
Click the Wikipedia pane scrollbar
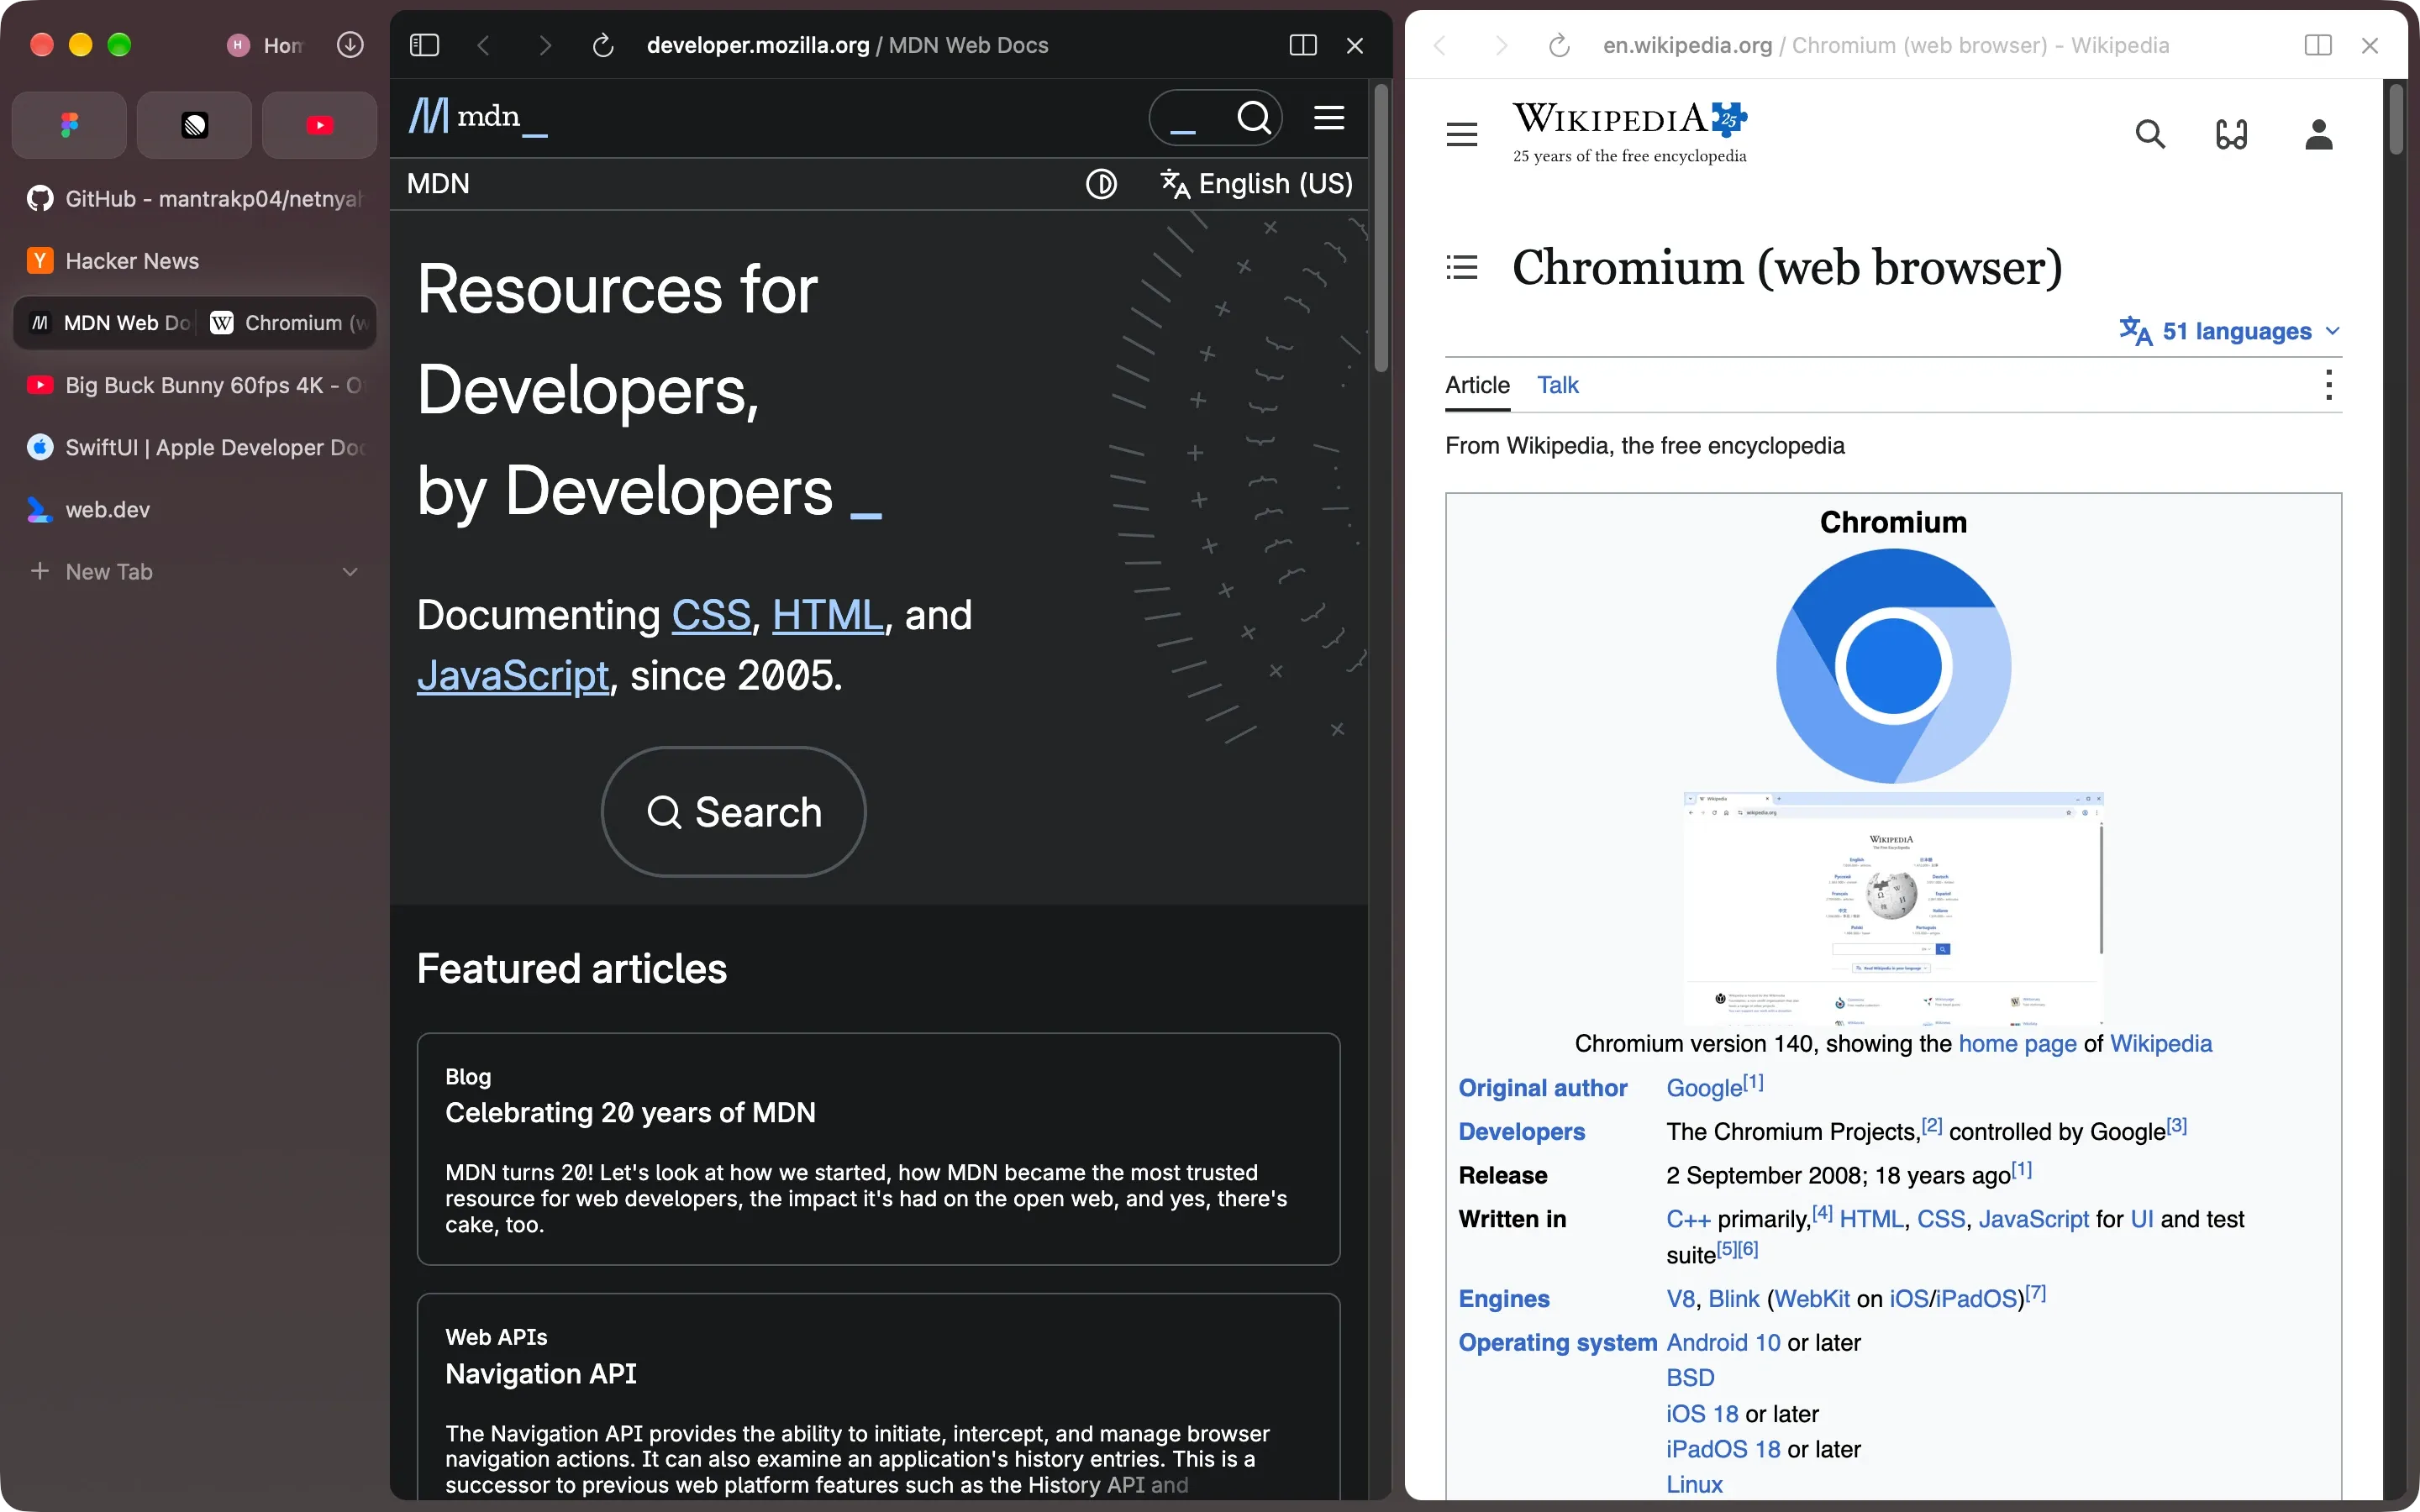pos(2396,120)
